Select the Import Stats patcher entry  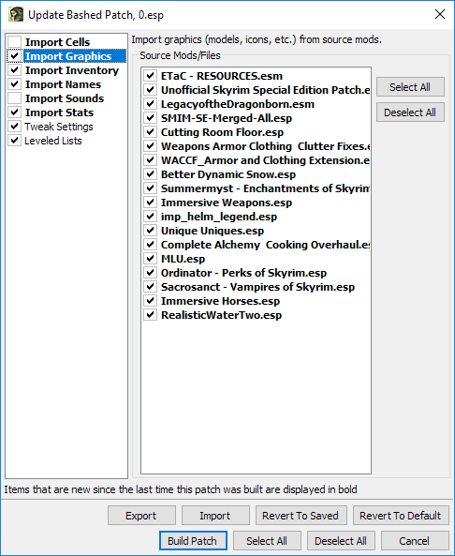59,113
